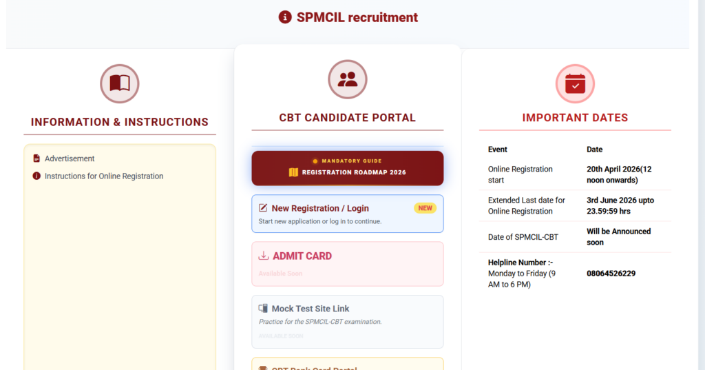Click the yellow NEW badge
Image resolution: width=705 pixels, height=370 pixels.
pyautogui.click(x=425, y=208)
